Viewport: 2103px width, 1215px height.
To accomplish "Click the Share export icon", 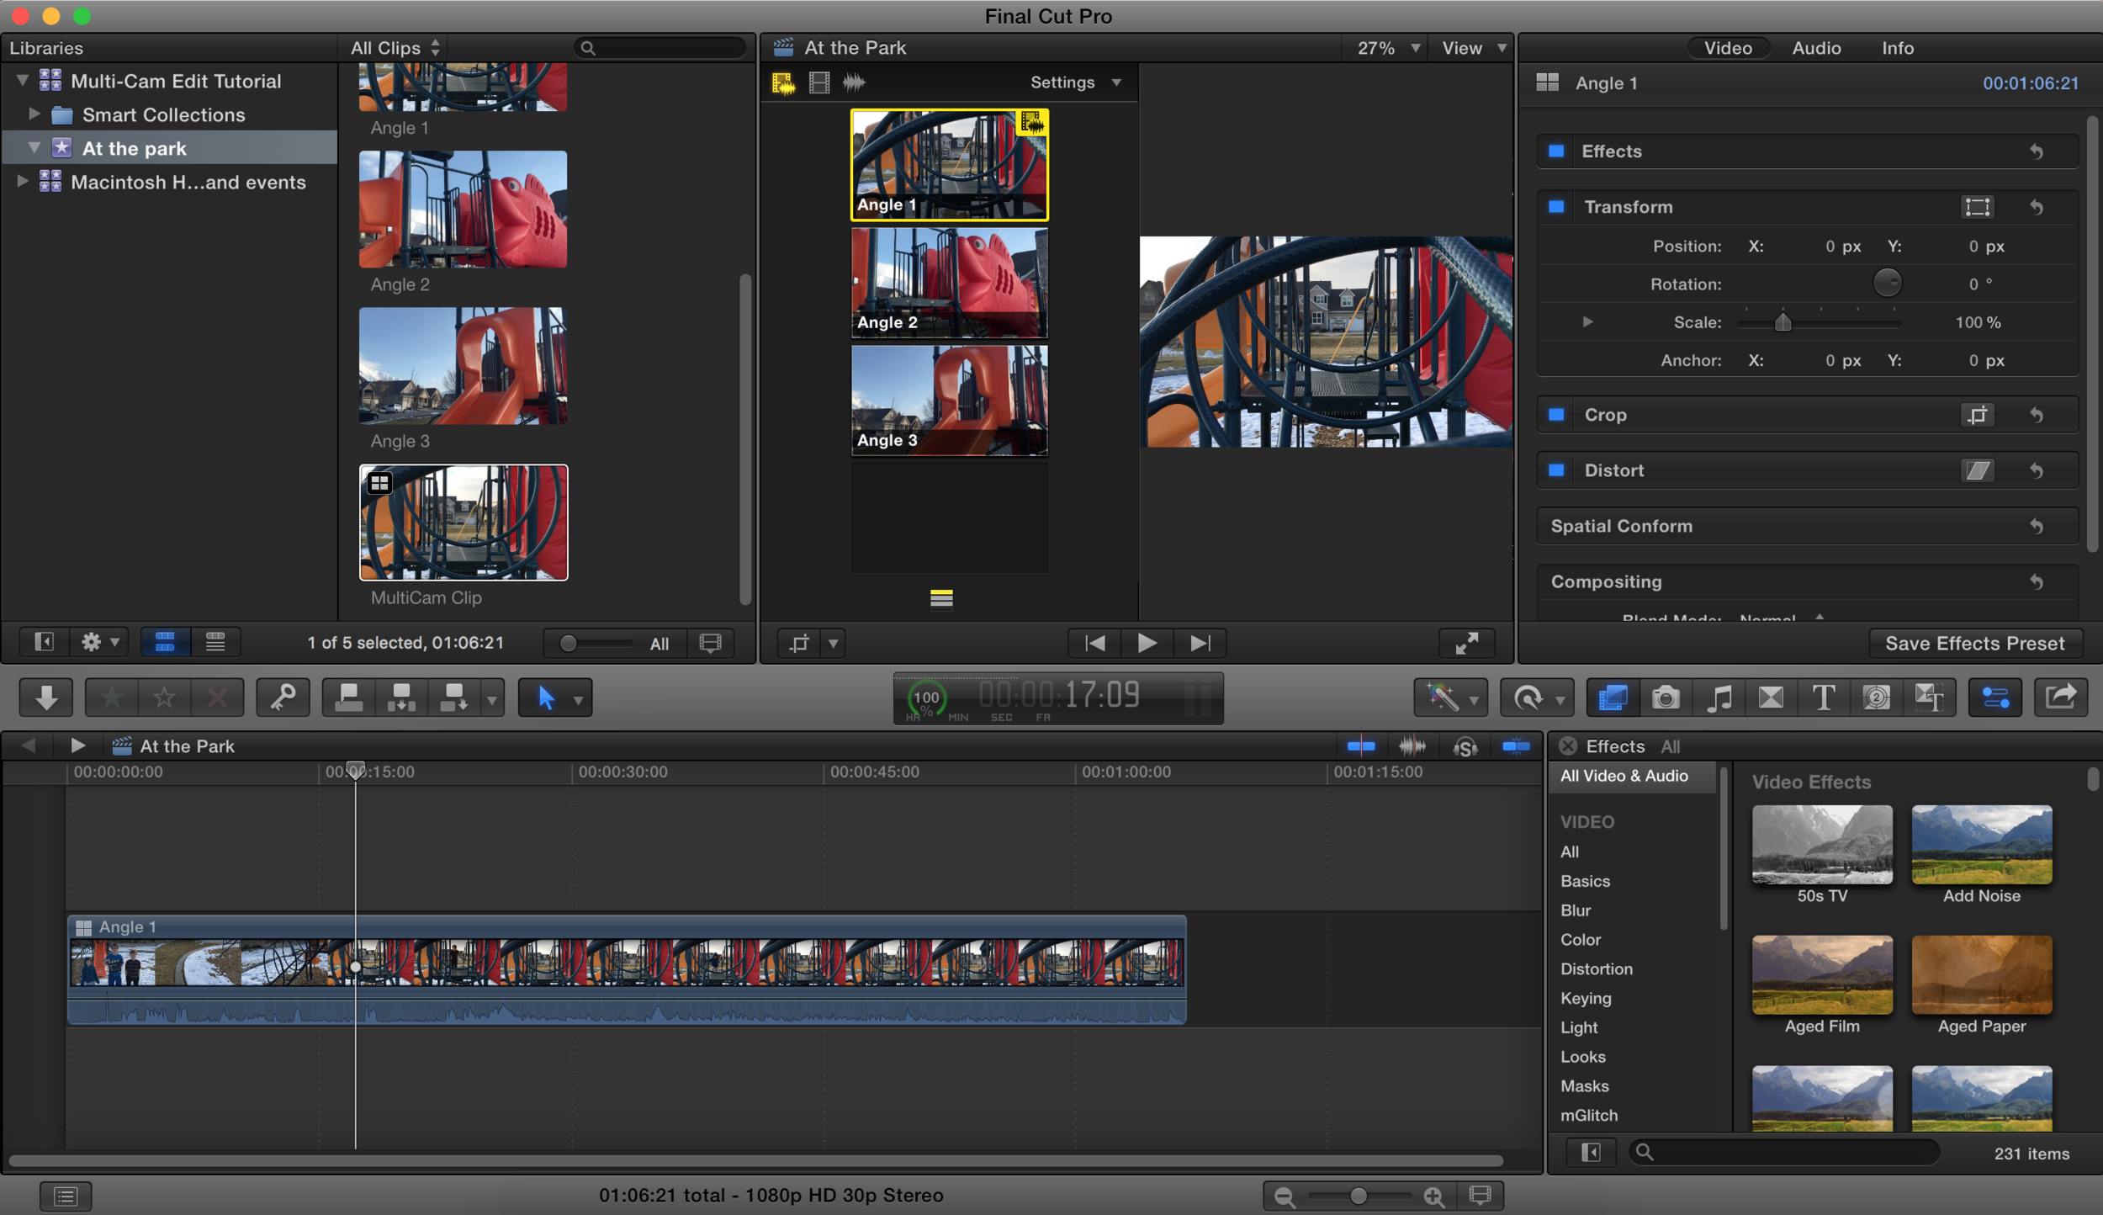I will click(x=2061, y=698).
